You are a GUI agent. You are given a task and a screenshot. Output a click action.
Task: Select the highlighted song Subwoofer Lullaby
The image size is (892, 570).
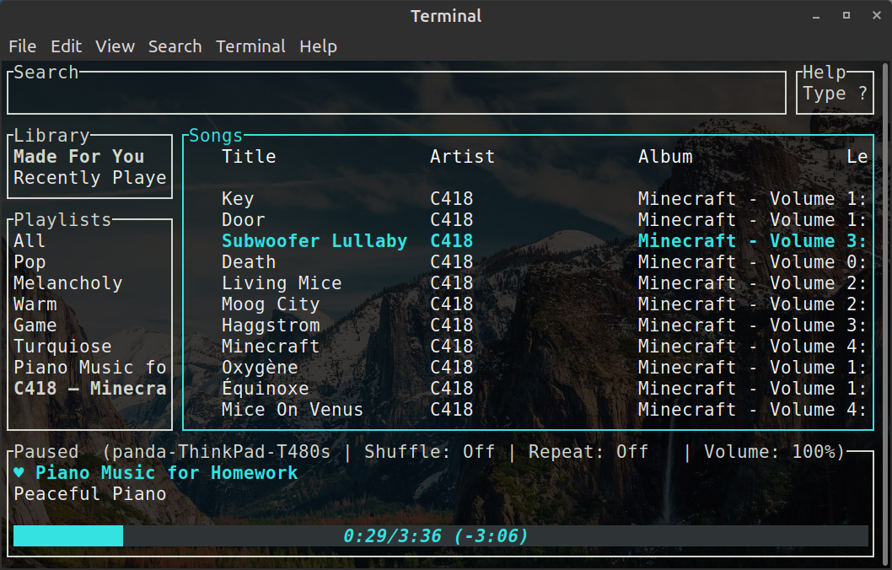(314, 241)
